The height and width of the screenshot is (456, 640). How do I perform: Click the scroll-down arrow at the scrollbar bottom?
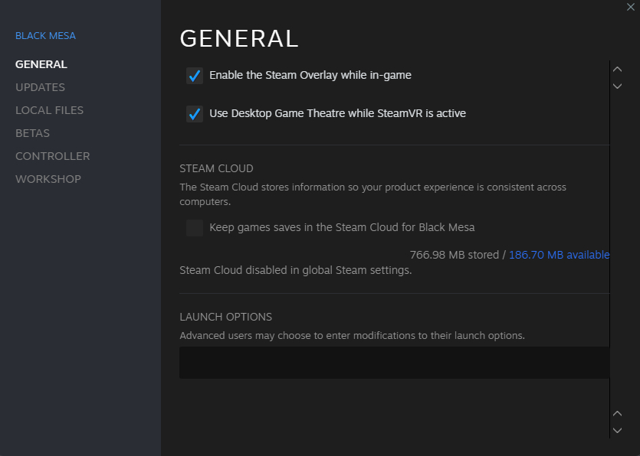click(x=617, y=431)
